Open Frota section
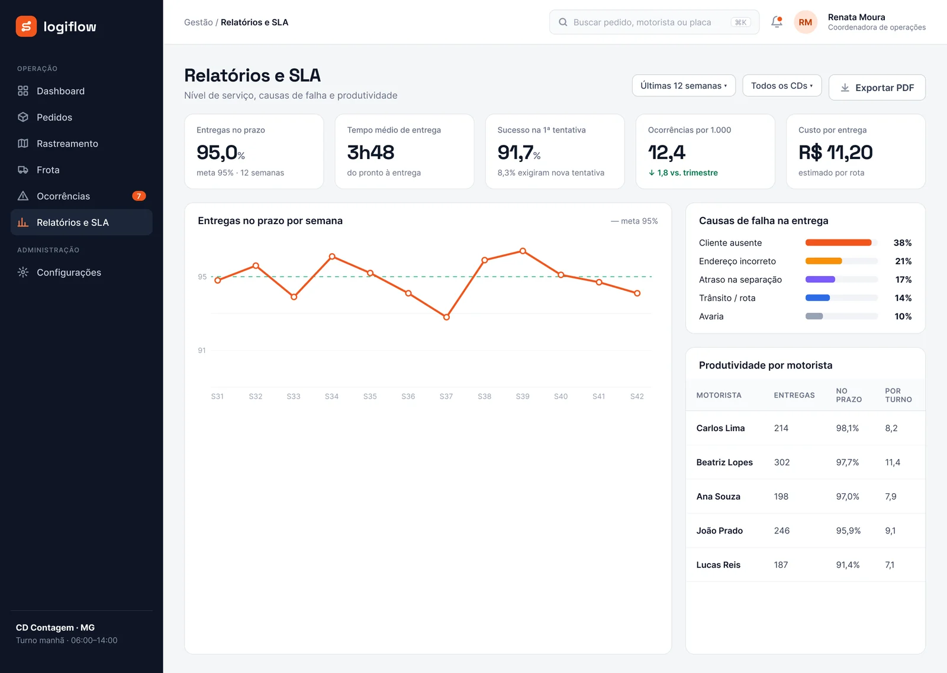The image size is (947, 673). pyautogui.click(x=82, y=170)
